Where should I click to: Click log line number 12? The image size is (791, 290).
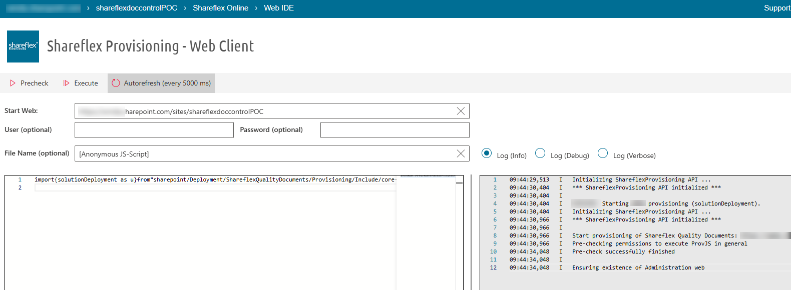click(493, 267)
